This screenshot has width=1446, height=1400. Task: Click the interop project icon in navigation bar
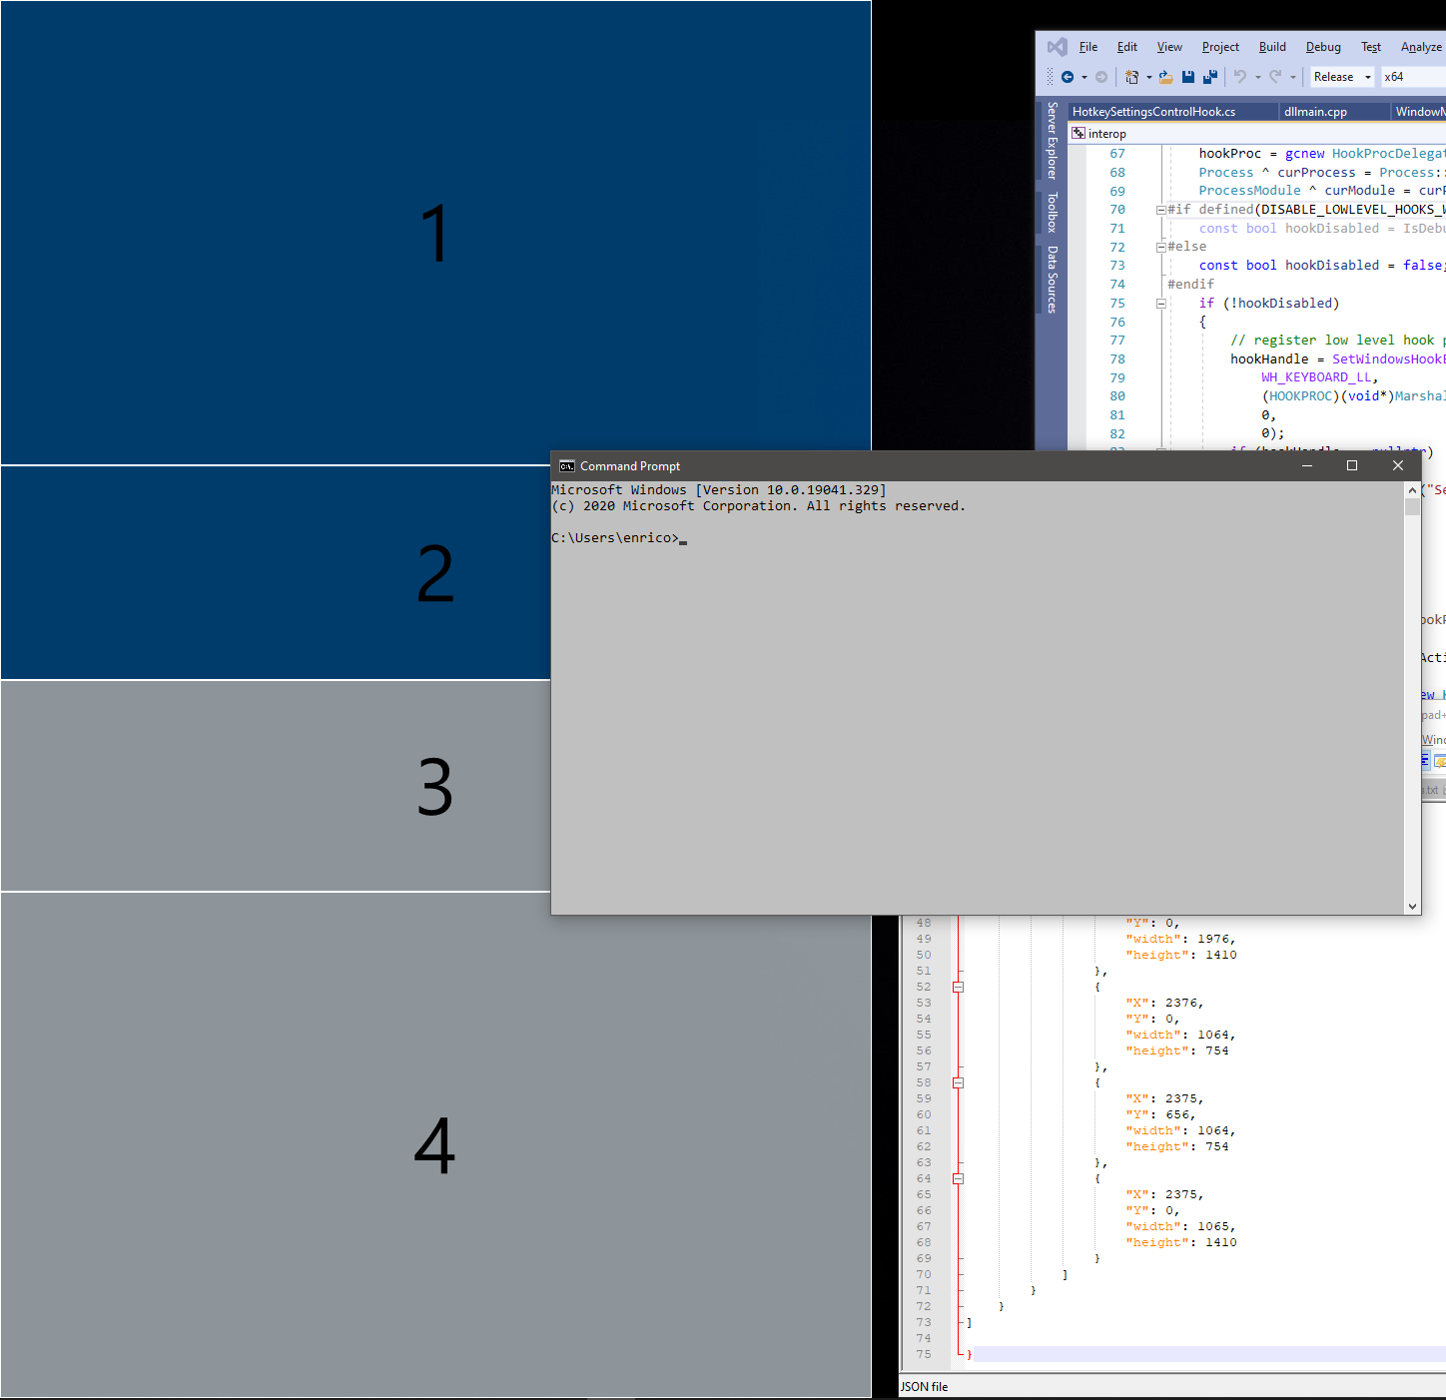1079,133
